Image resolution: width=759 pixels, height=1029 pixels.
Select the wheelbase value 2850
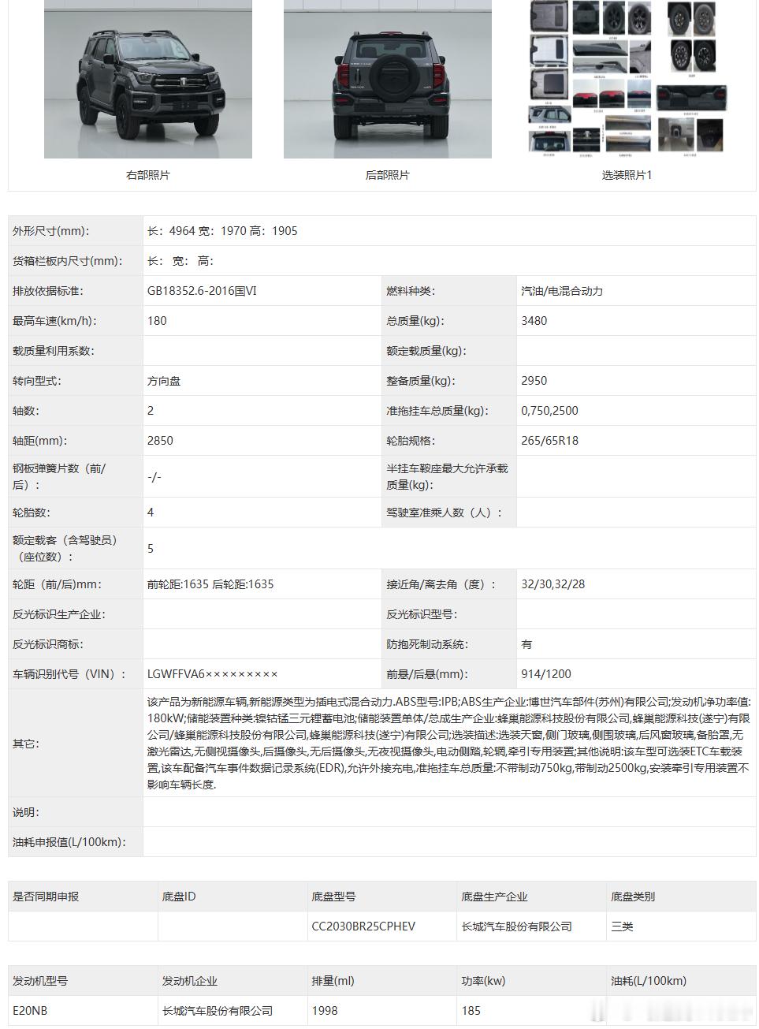pyautogui.click(x=160, y=441)
